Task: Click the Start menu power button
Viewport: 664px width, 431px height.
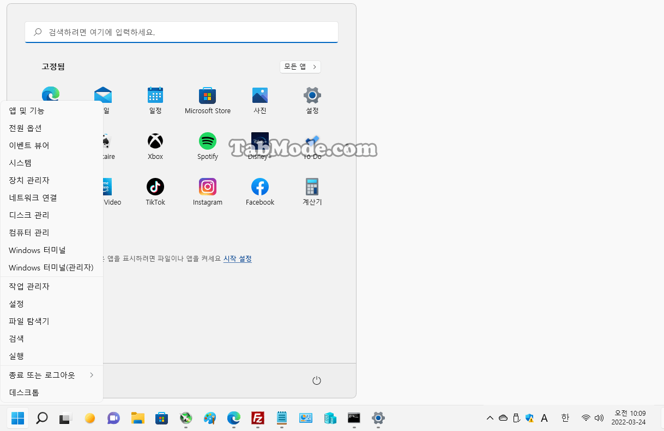Action: click(x=317, y=380)
